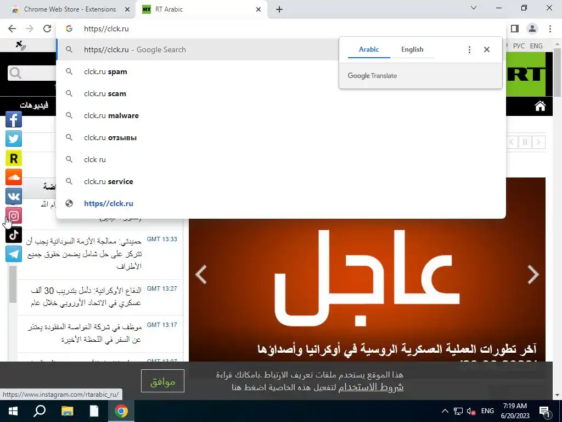
Task: Open a new browser tab
Action: coord(279,9)
